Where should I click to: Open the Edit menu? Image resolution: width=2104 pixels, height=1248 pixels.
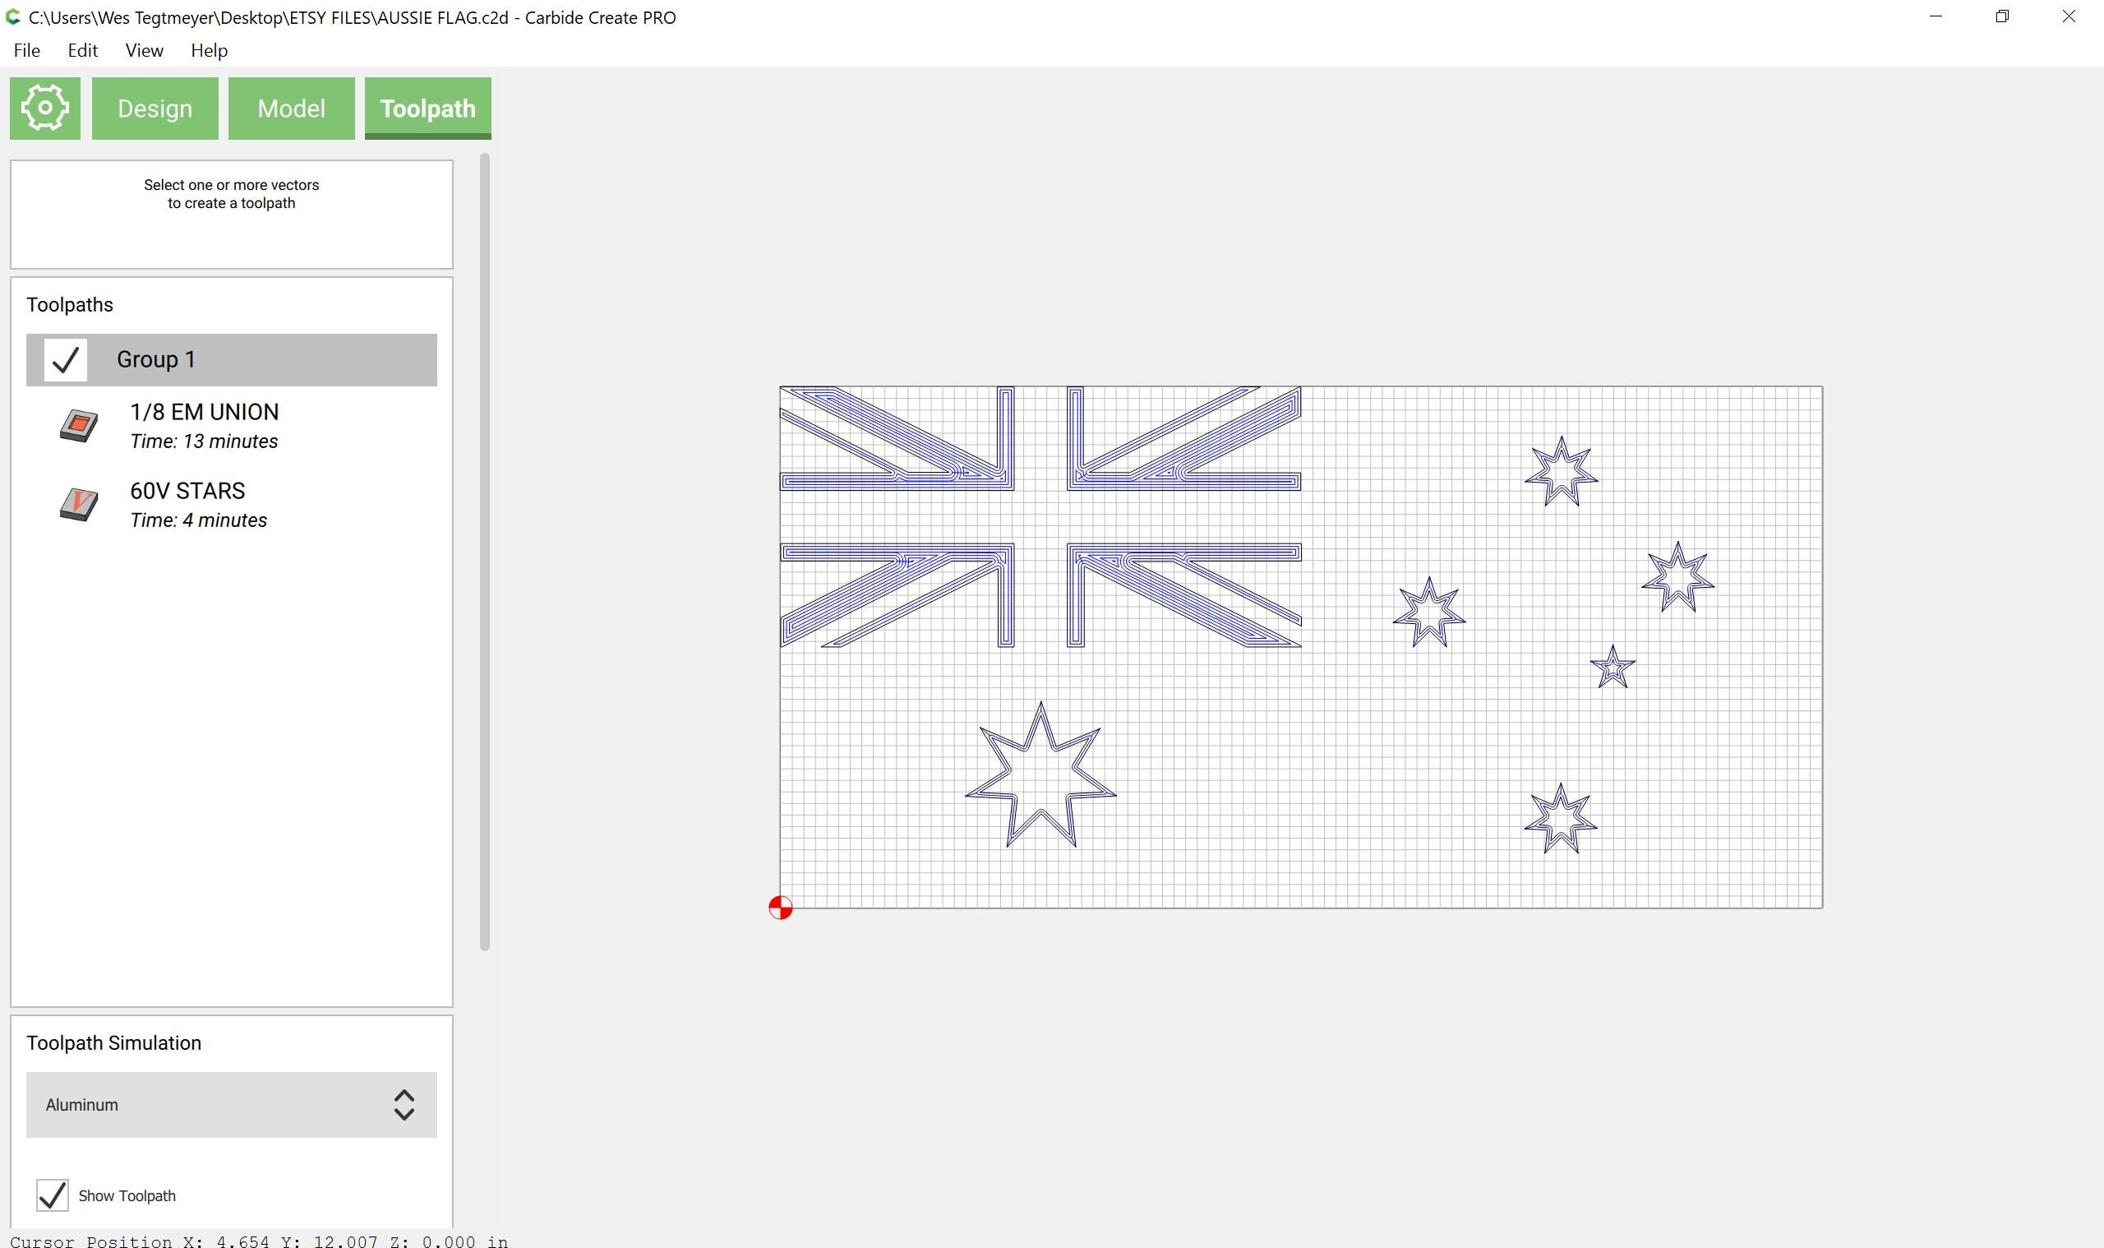81,50
